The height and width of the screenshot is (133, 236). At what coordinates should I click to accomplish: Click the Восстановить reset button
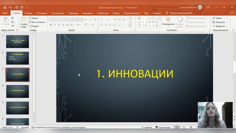[x=37, y=22]
